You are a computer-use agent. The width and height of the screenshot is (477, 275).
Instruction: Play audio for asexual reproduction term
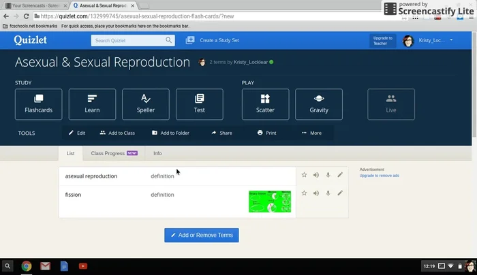(x=316, y=175)
